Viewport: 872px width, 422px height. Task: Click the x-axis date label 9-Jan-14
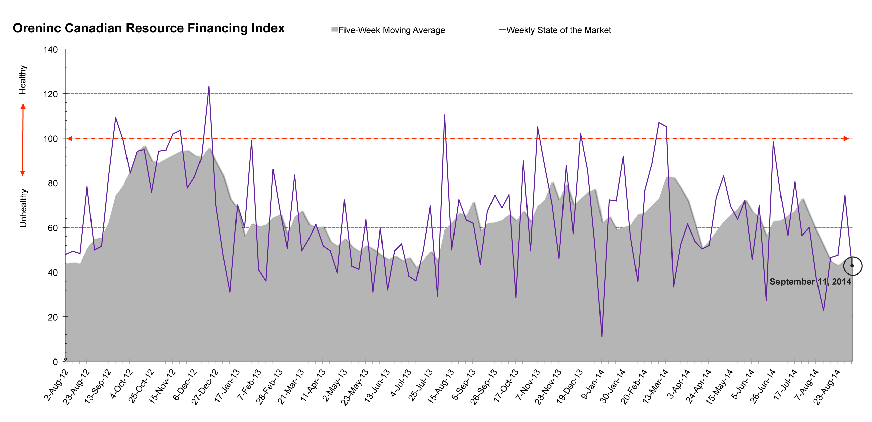[x=593, y=384]
